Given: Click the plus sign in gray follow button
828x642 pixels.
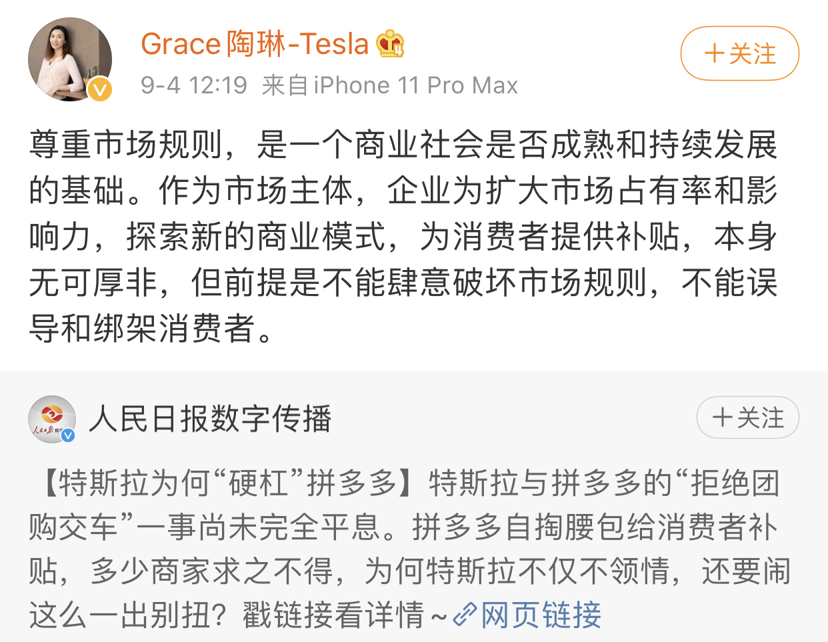Looking at the screenshot, I should [x=723, y=418].
